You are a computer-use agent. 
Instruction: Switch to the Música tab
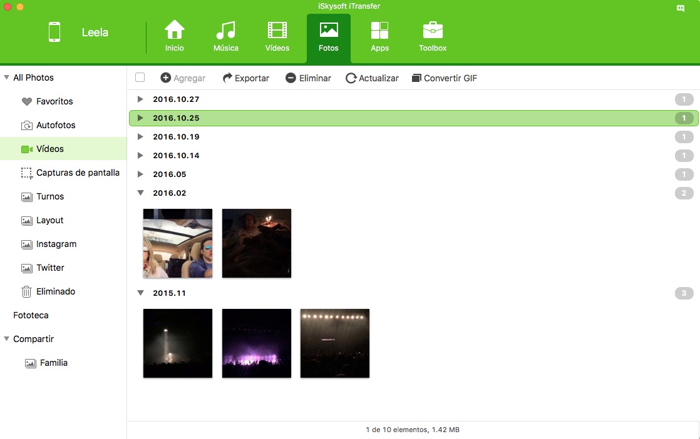tap(226, 37)
